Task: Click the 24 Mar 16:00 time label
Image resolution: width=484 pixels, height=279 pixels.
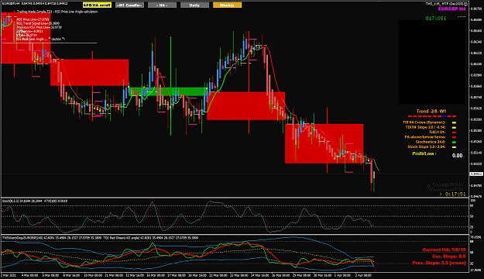Action: 260,275
